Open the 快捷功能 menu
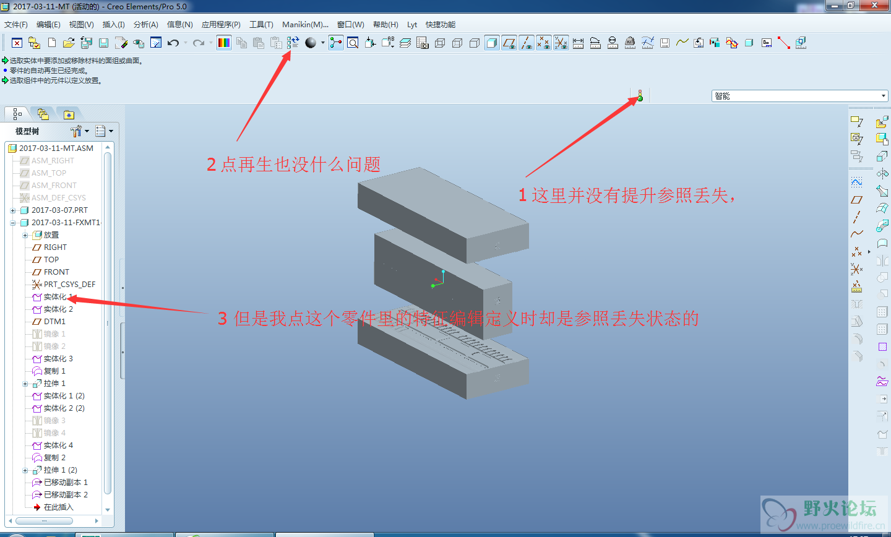 pos(440,25)
